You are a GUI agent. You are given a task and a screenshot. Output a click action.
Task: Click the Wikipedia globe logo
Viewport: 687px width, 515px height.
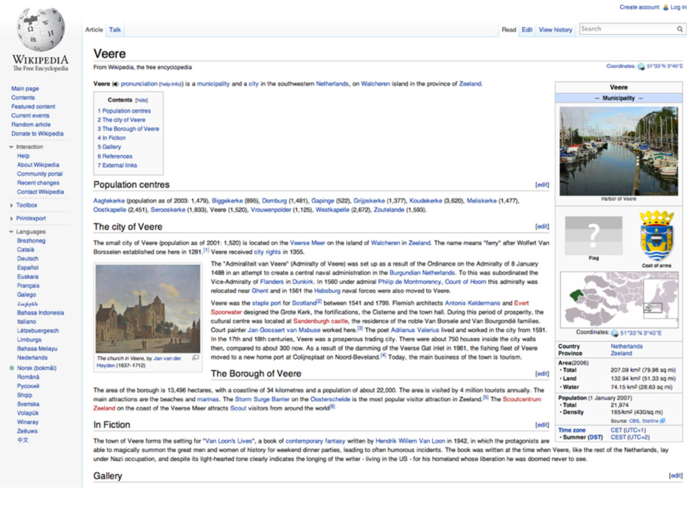[x=41, y=30]
